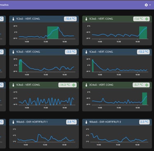
Task: Select the -14.3 °C temperature reading
Action: tap(65, 85)
